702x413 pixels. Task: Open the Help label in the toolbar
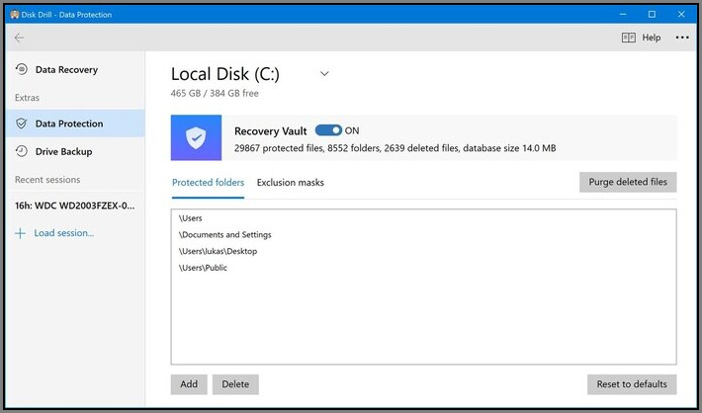pos(652,38)
